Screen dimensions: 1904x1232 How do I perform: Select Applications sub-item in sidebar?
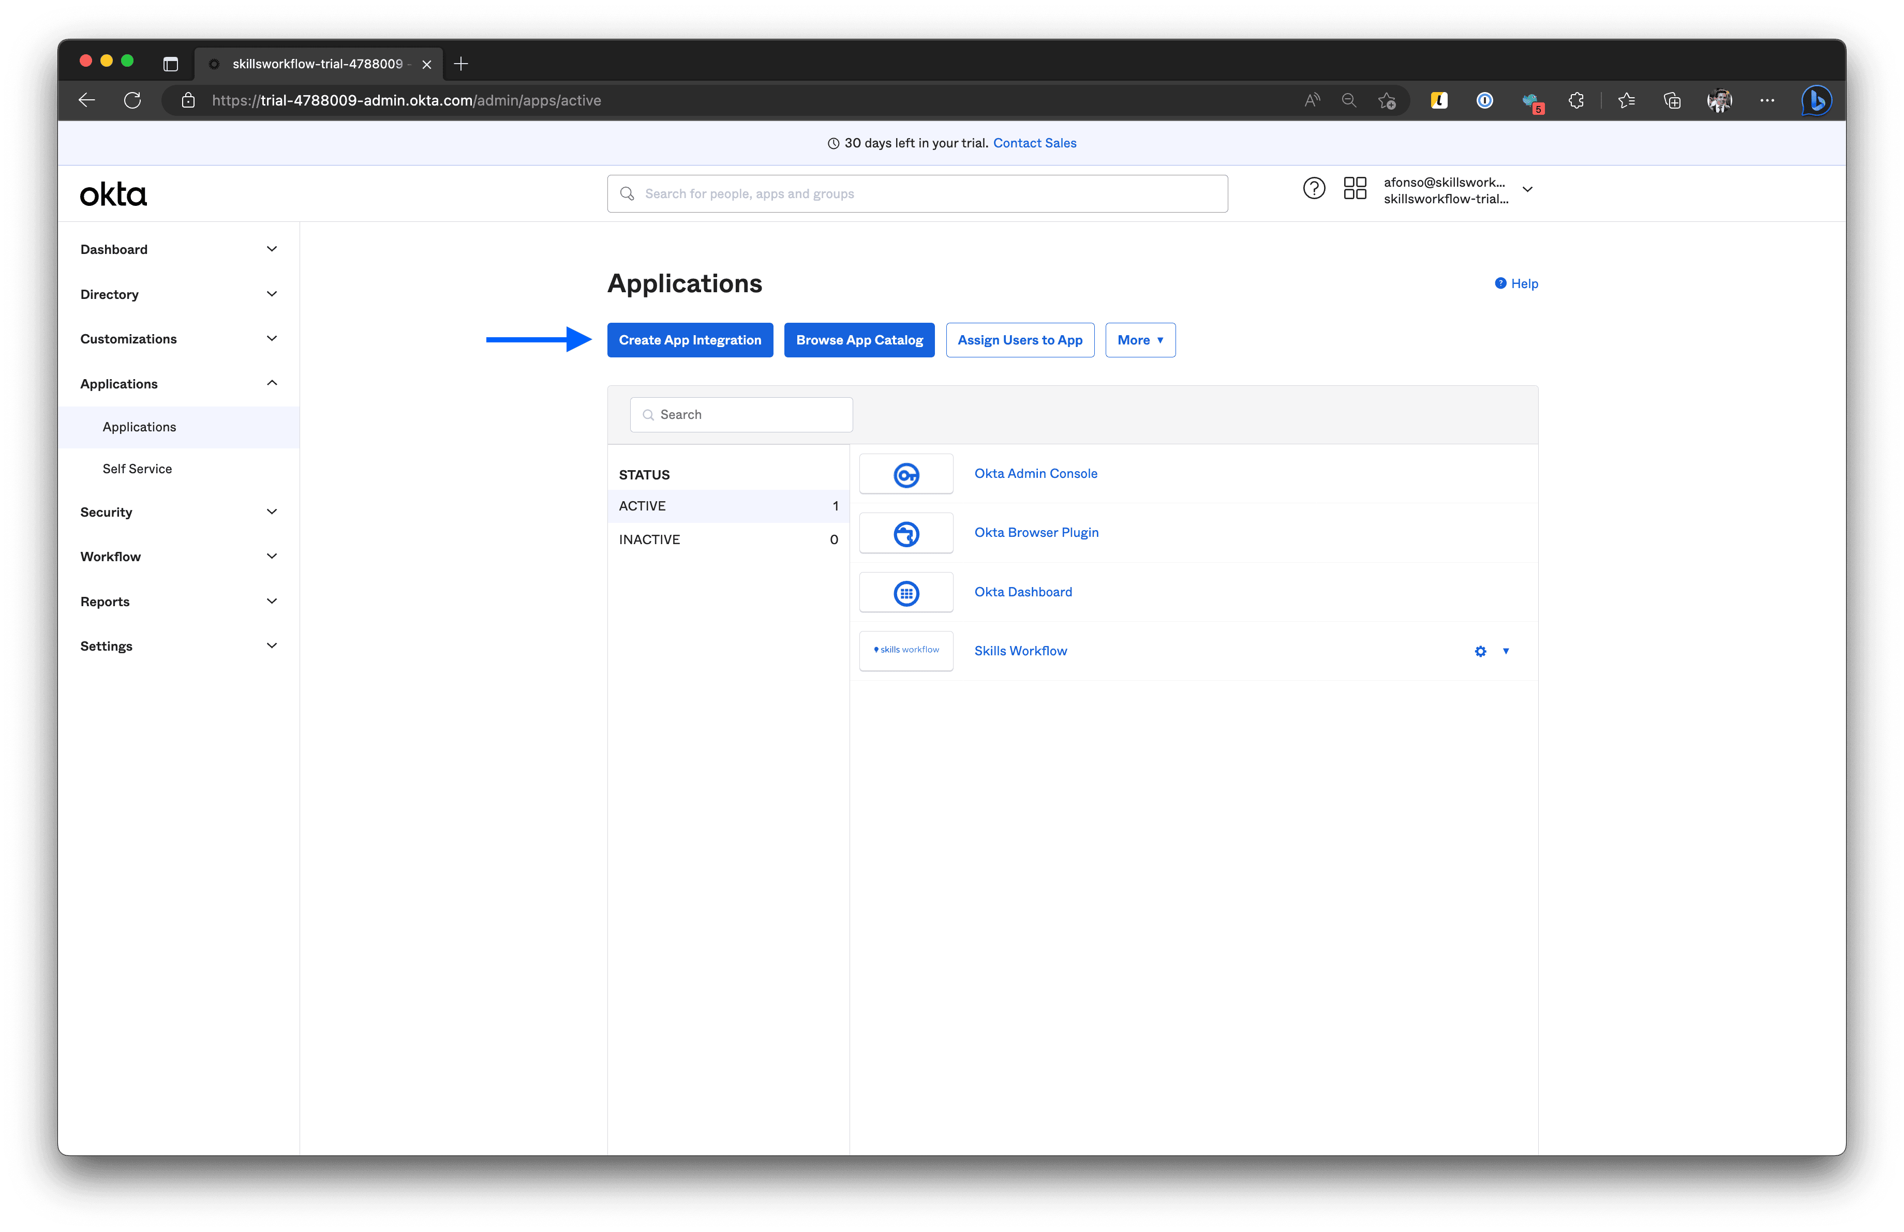click(x=178, y=427)
